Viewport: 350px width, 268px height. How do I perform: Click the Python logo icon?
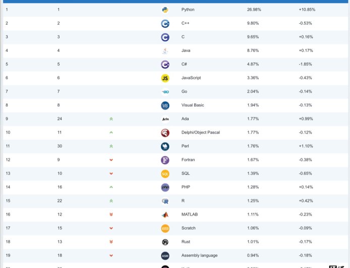[x=165, y=10]
